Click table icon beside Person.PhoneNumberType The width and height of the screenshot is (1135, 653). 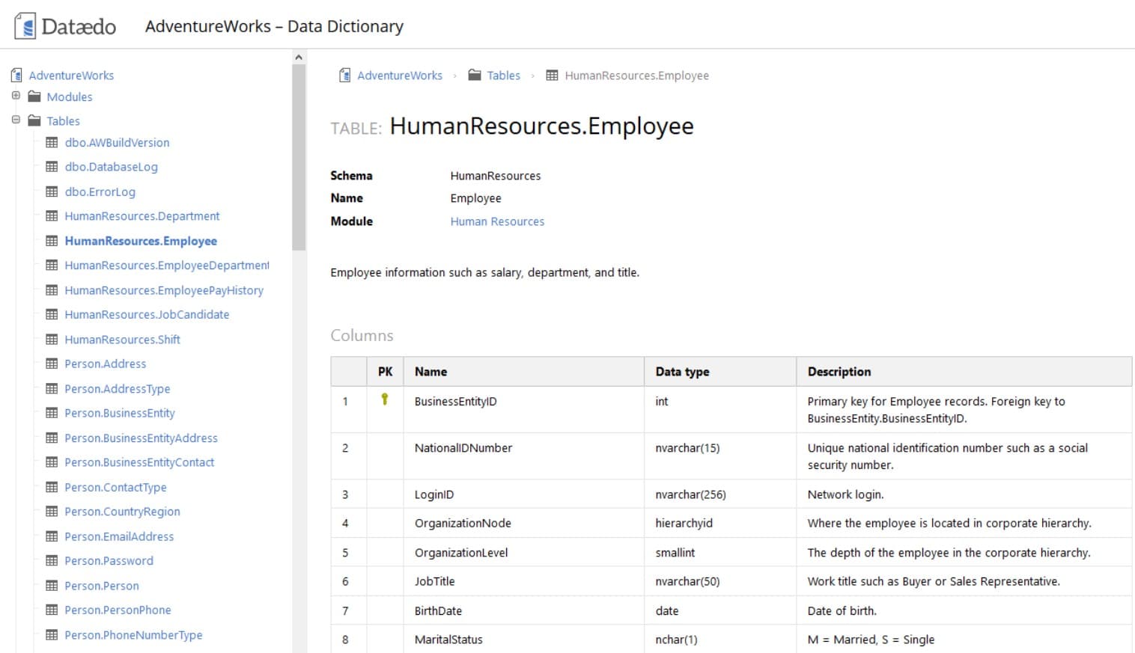52,635
